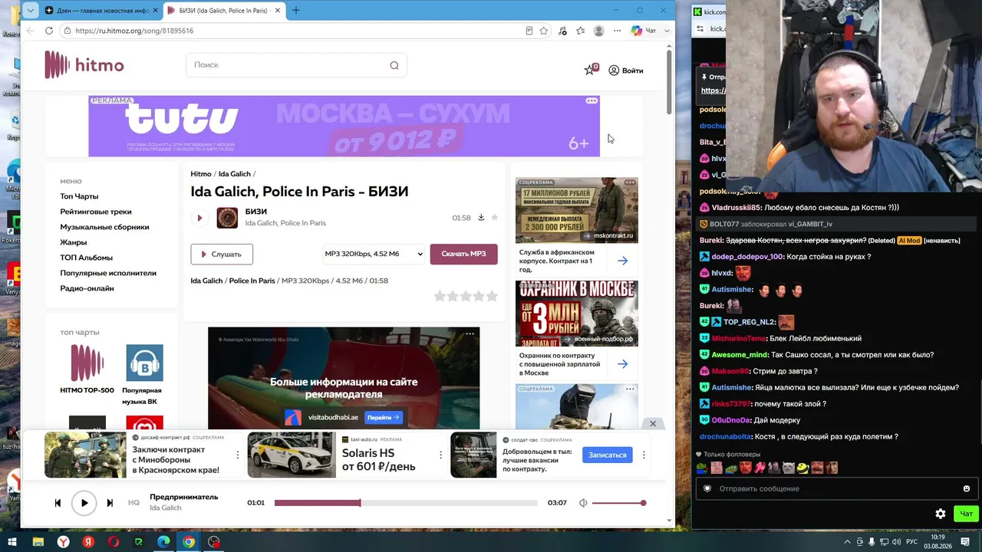Viewport: 982px width, 552px height.
Task: Open File Explorer from taskbar
Action: pyautogui.click(x=38, y=542)
